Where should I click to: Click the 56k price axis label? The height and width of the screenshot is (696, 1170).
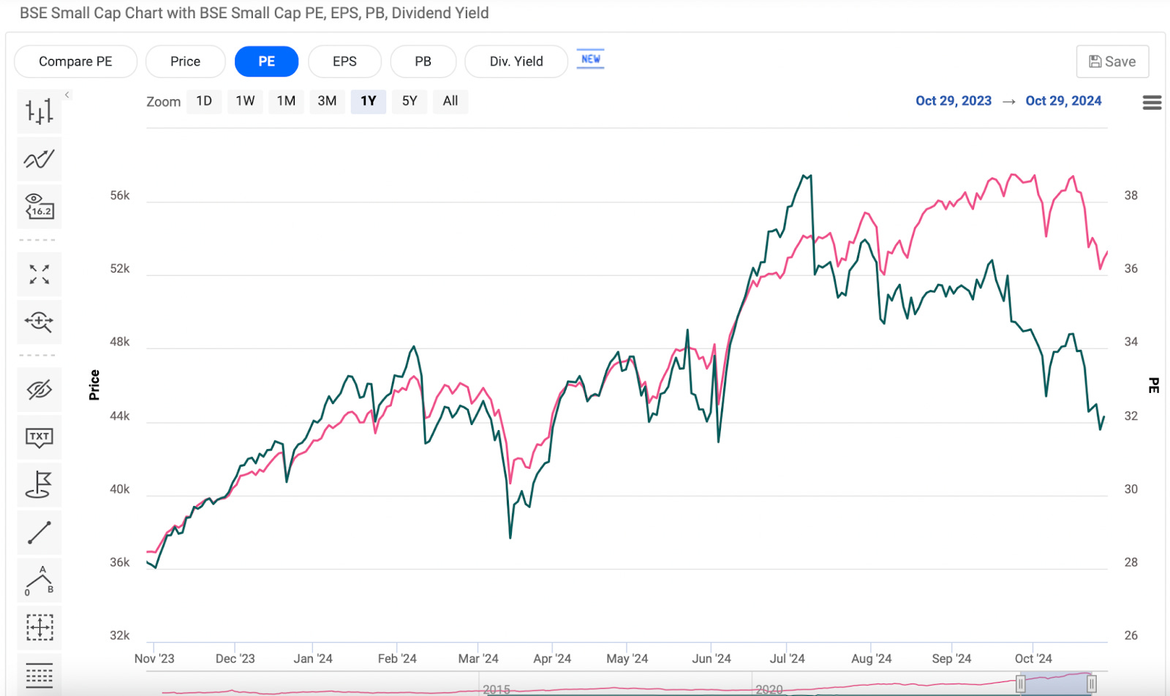[120, 196]
